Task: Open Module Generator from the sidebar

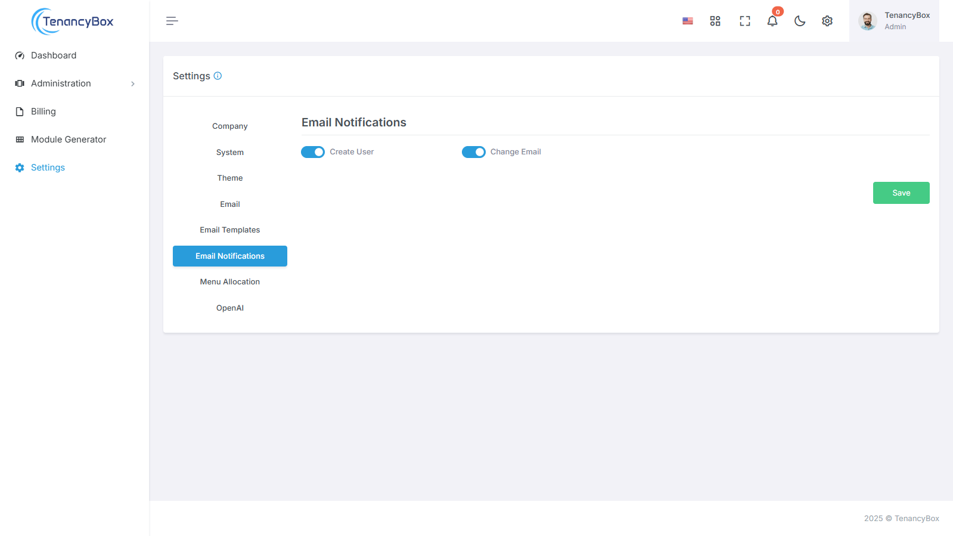Action: click(x=69, y=140)
